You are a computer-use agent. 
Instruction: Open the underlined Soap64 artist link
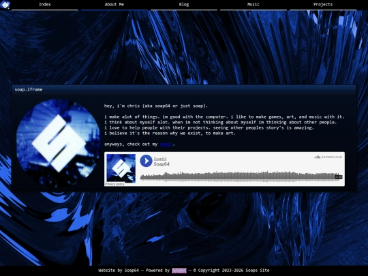pyautogui.click(x=160, y=159)
